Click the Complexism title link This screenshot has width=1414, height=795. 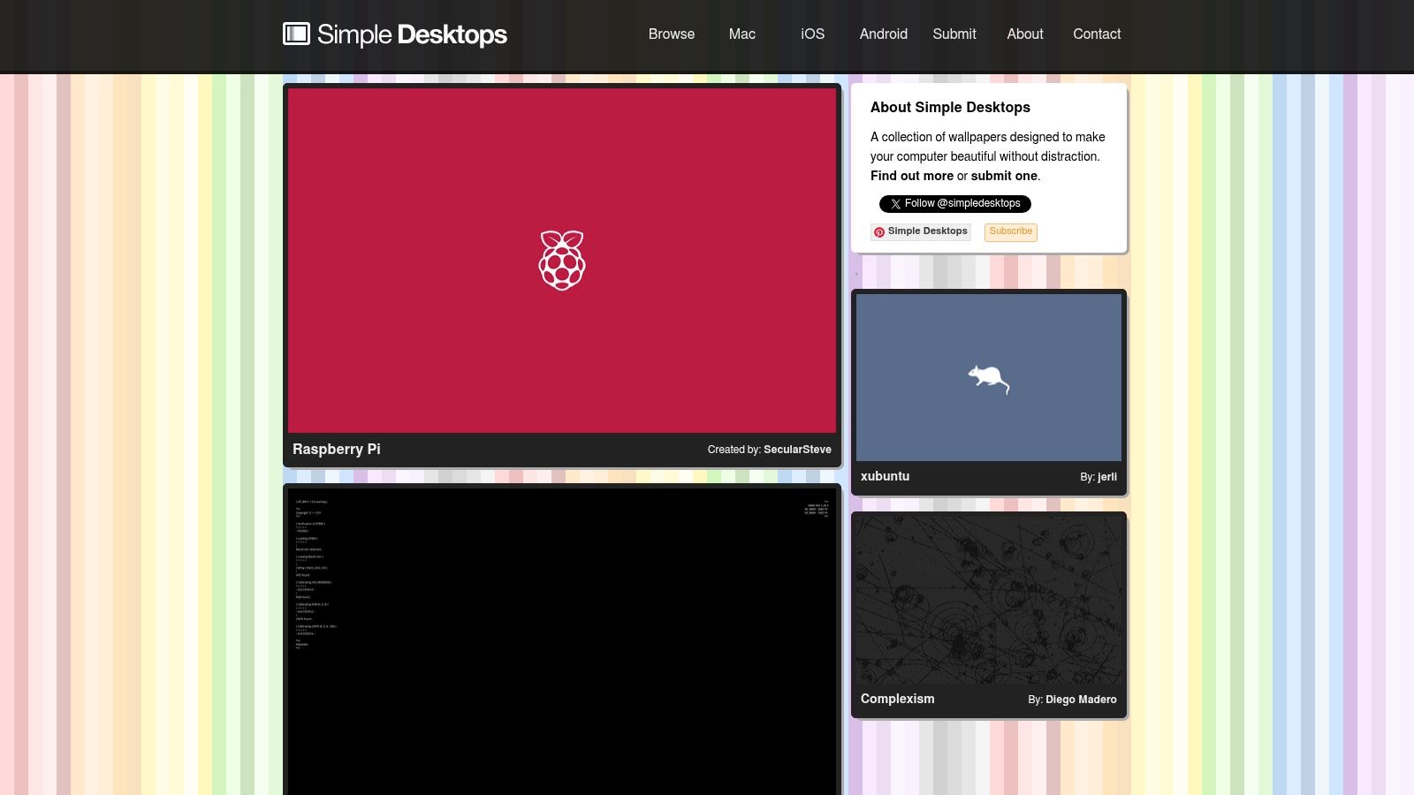897,699
